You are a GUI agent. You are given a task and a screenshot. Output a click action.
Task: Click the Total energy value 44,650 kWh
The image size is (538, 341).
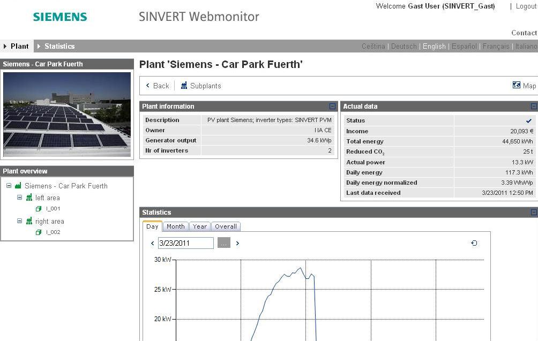(518, 141)
